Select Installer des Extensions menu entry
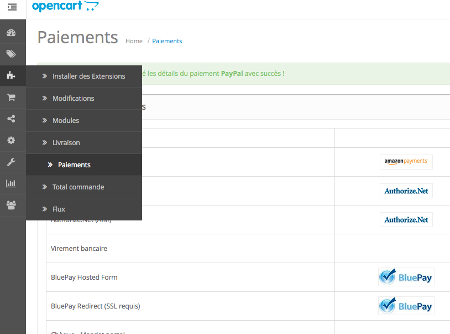This screenshot has width=450, height=334. pyautogui.click(x=84, y=76)
